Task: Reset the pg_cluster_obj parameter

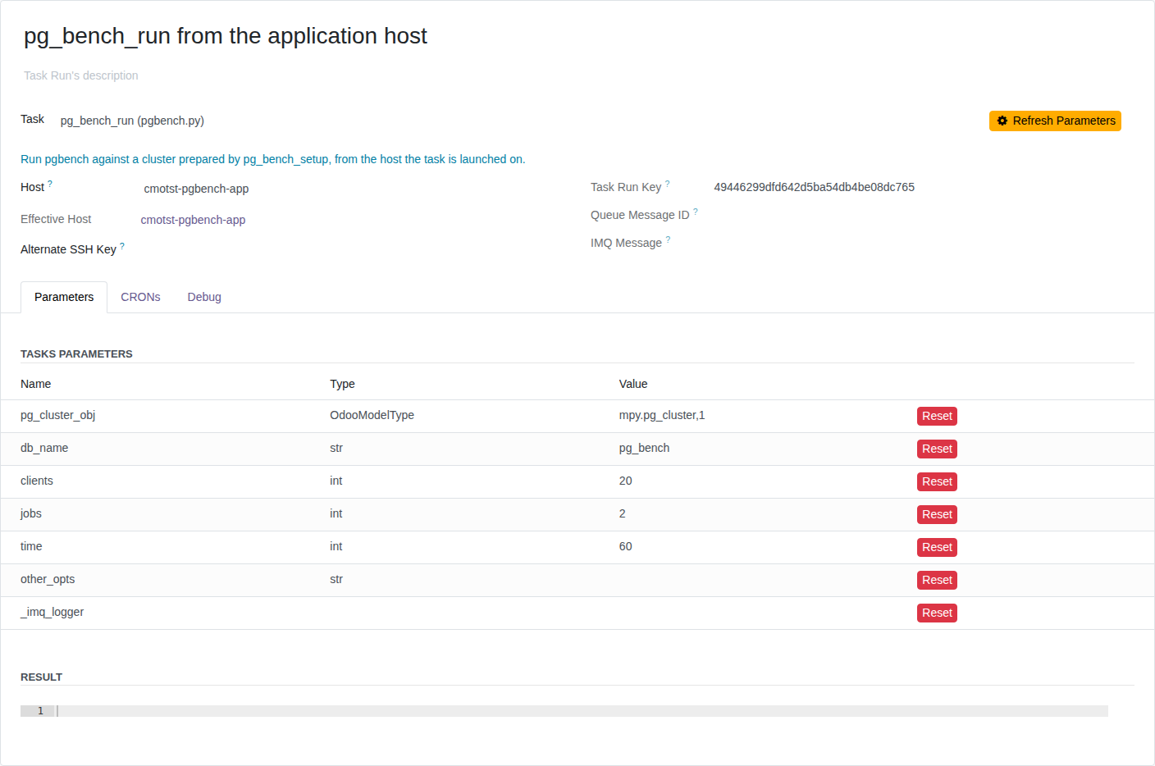Action: coord(937,416)
